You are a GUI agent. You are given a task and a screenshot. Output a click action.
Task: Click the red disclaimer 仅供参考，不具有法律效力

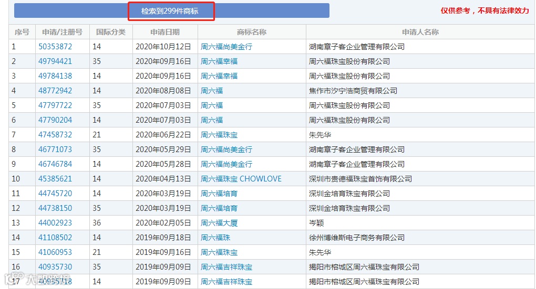(485, 10)
